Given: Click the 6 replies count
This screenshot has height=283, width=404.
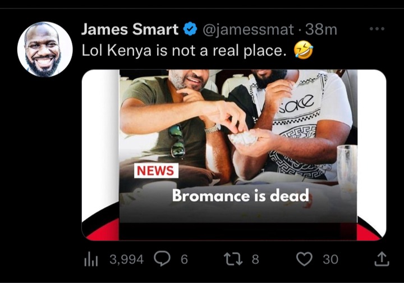Looking at the screenshot, I should (x=184, y=259).
